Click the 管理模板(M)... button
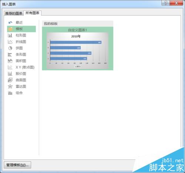185x173 pixels. [x=17, y=165]
